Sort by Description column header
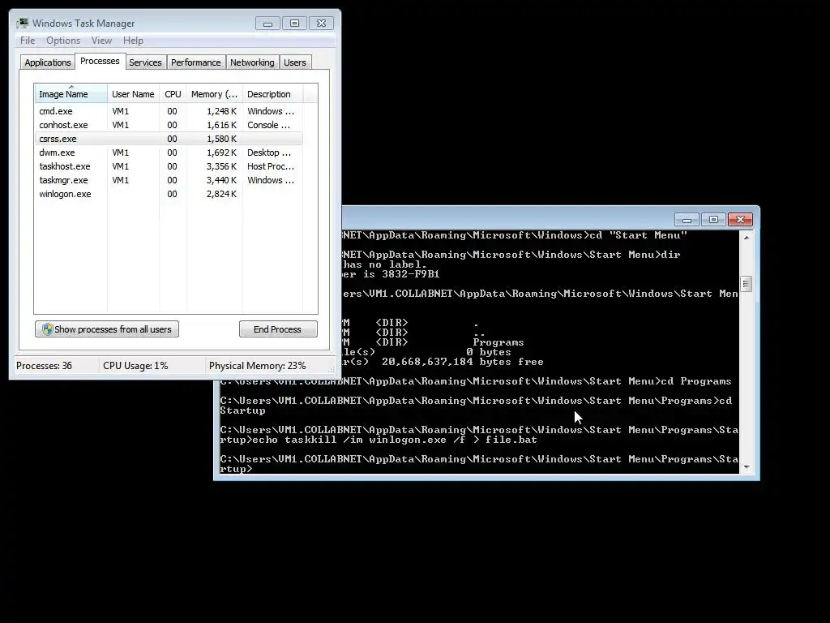This screenshot has width=830, height=623. [x=272, y=94]
